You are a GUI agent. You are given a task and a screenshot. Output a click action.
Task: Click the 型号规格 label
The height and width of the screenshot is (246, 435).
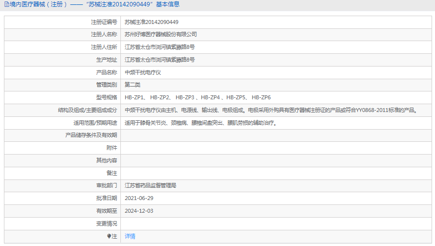point(107,98)
